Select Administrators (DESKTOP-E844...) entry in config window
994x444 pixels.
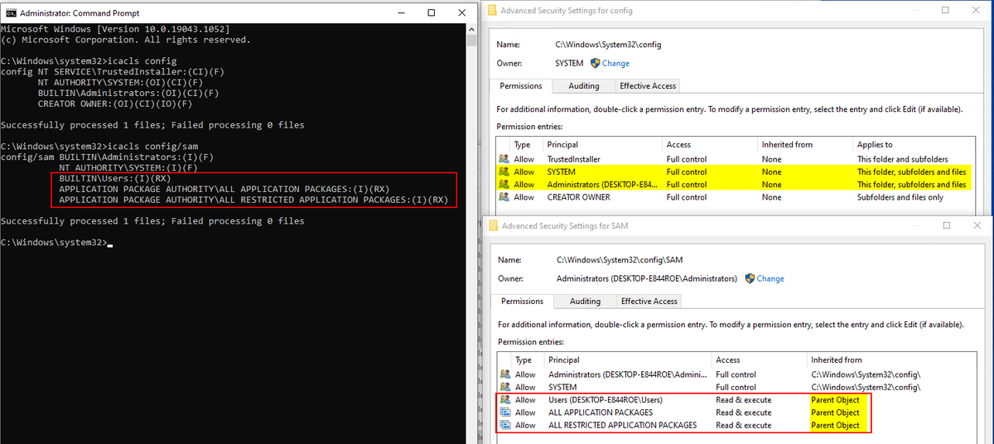point(734,185)
